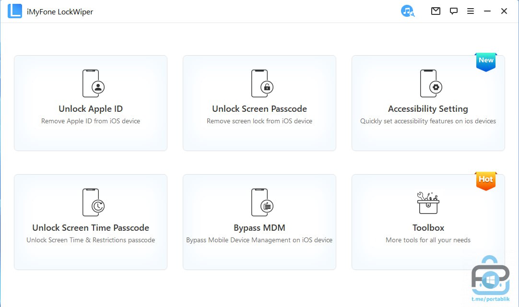Screen dimensions: 519x307
Task: Open the feedback chat bubble icon
Action: coord(453,11)
